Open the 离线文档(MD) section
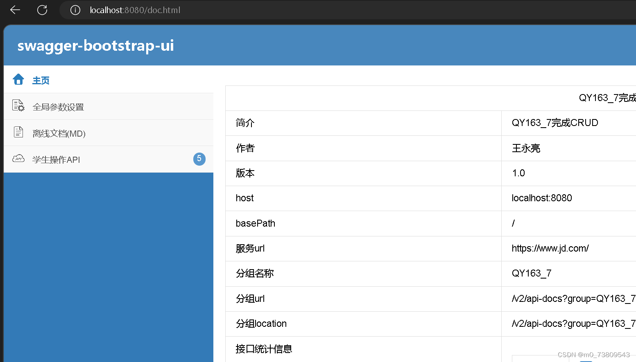Viewport: 636px width, 362px height. click(59, 133)
